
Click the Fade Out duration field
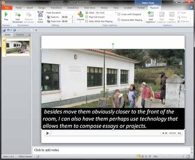66,21
